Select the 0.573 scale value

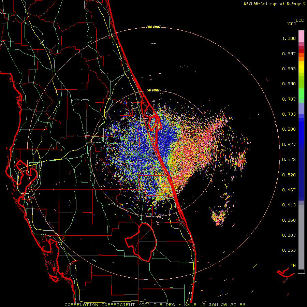coord(289,160)
